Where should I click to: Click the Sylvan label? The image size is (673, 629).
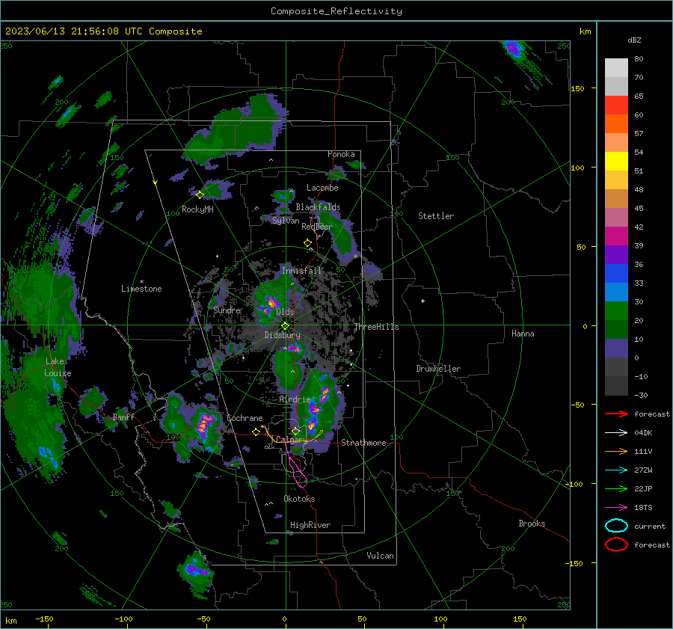tap(286, 221)
